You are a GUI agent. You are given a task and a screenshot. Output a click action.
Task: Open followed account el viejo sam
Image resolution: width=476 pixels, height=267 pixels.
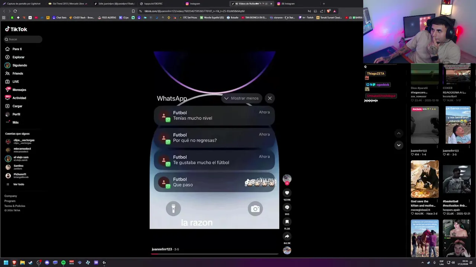[x=17, y=158]
